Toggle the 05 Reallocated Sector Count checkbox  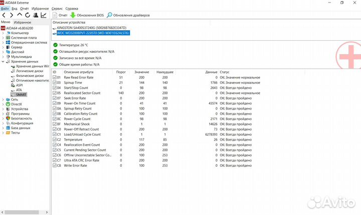click(x=55, y=93)
